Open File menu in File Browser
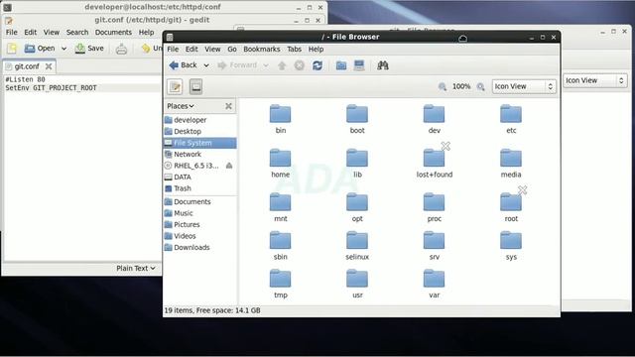This screenshot has height=357, width=635. (x=173, y=49)
